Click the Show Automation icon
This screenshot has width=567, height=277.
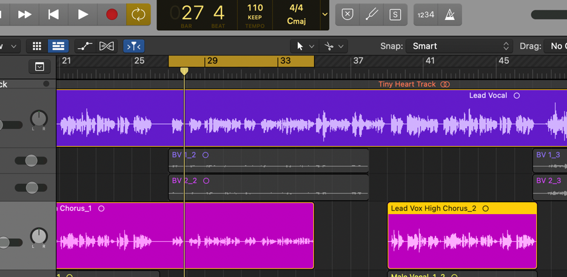[x=84, y=46]
